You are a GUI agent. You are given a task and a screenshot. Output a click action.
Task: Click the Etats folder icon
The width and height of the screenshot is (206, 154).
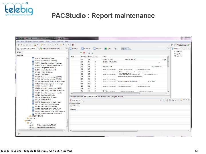click(26, 120)
